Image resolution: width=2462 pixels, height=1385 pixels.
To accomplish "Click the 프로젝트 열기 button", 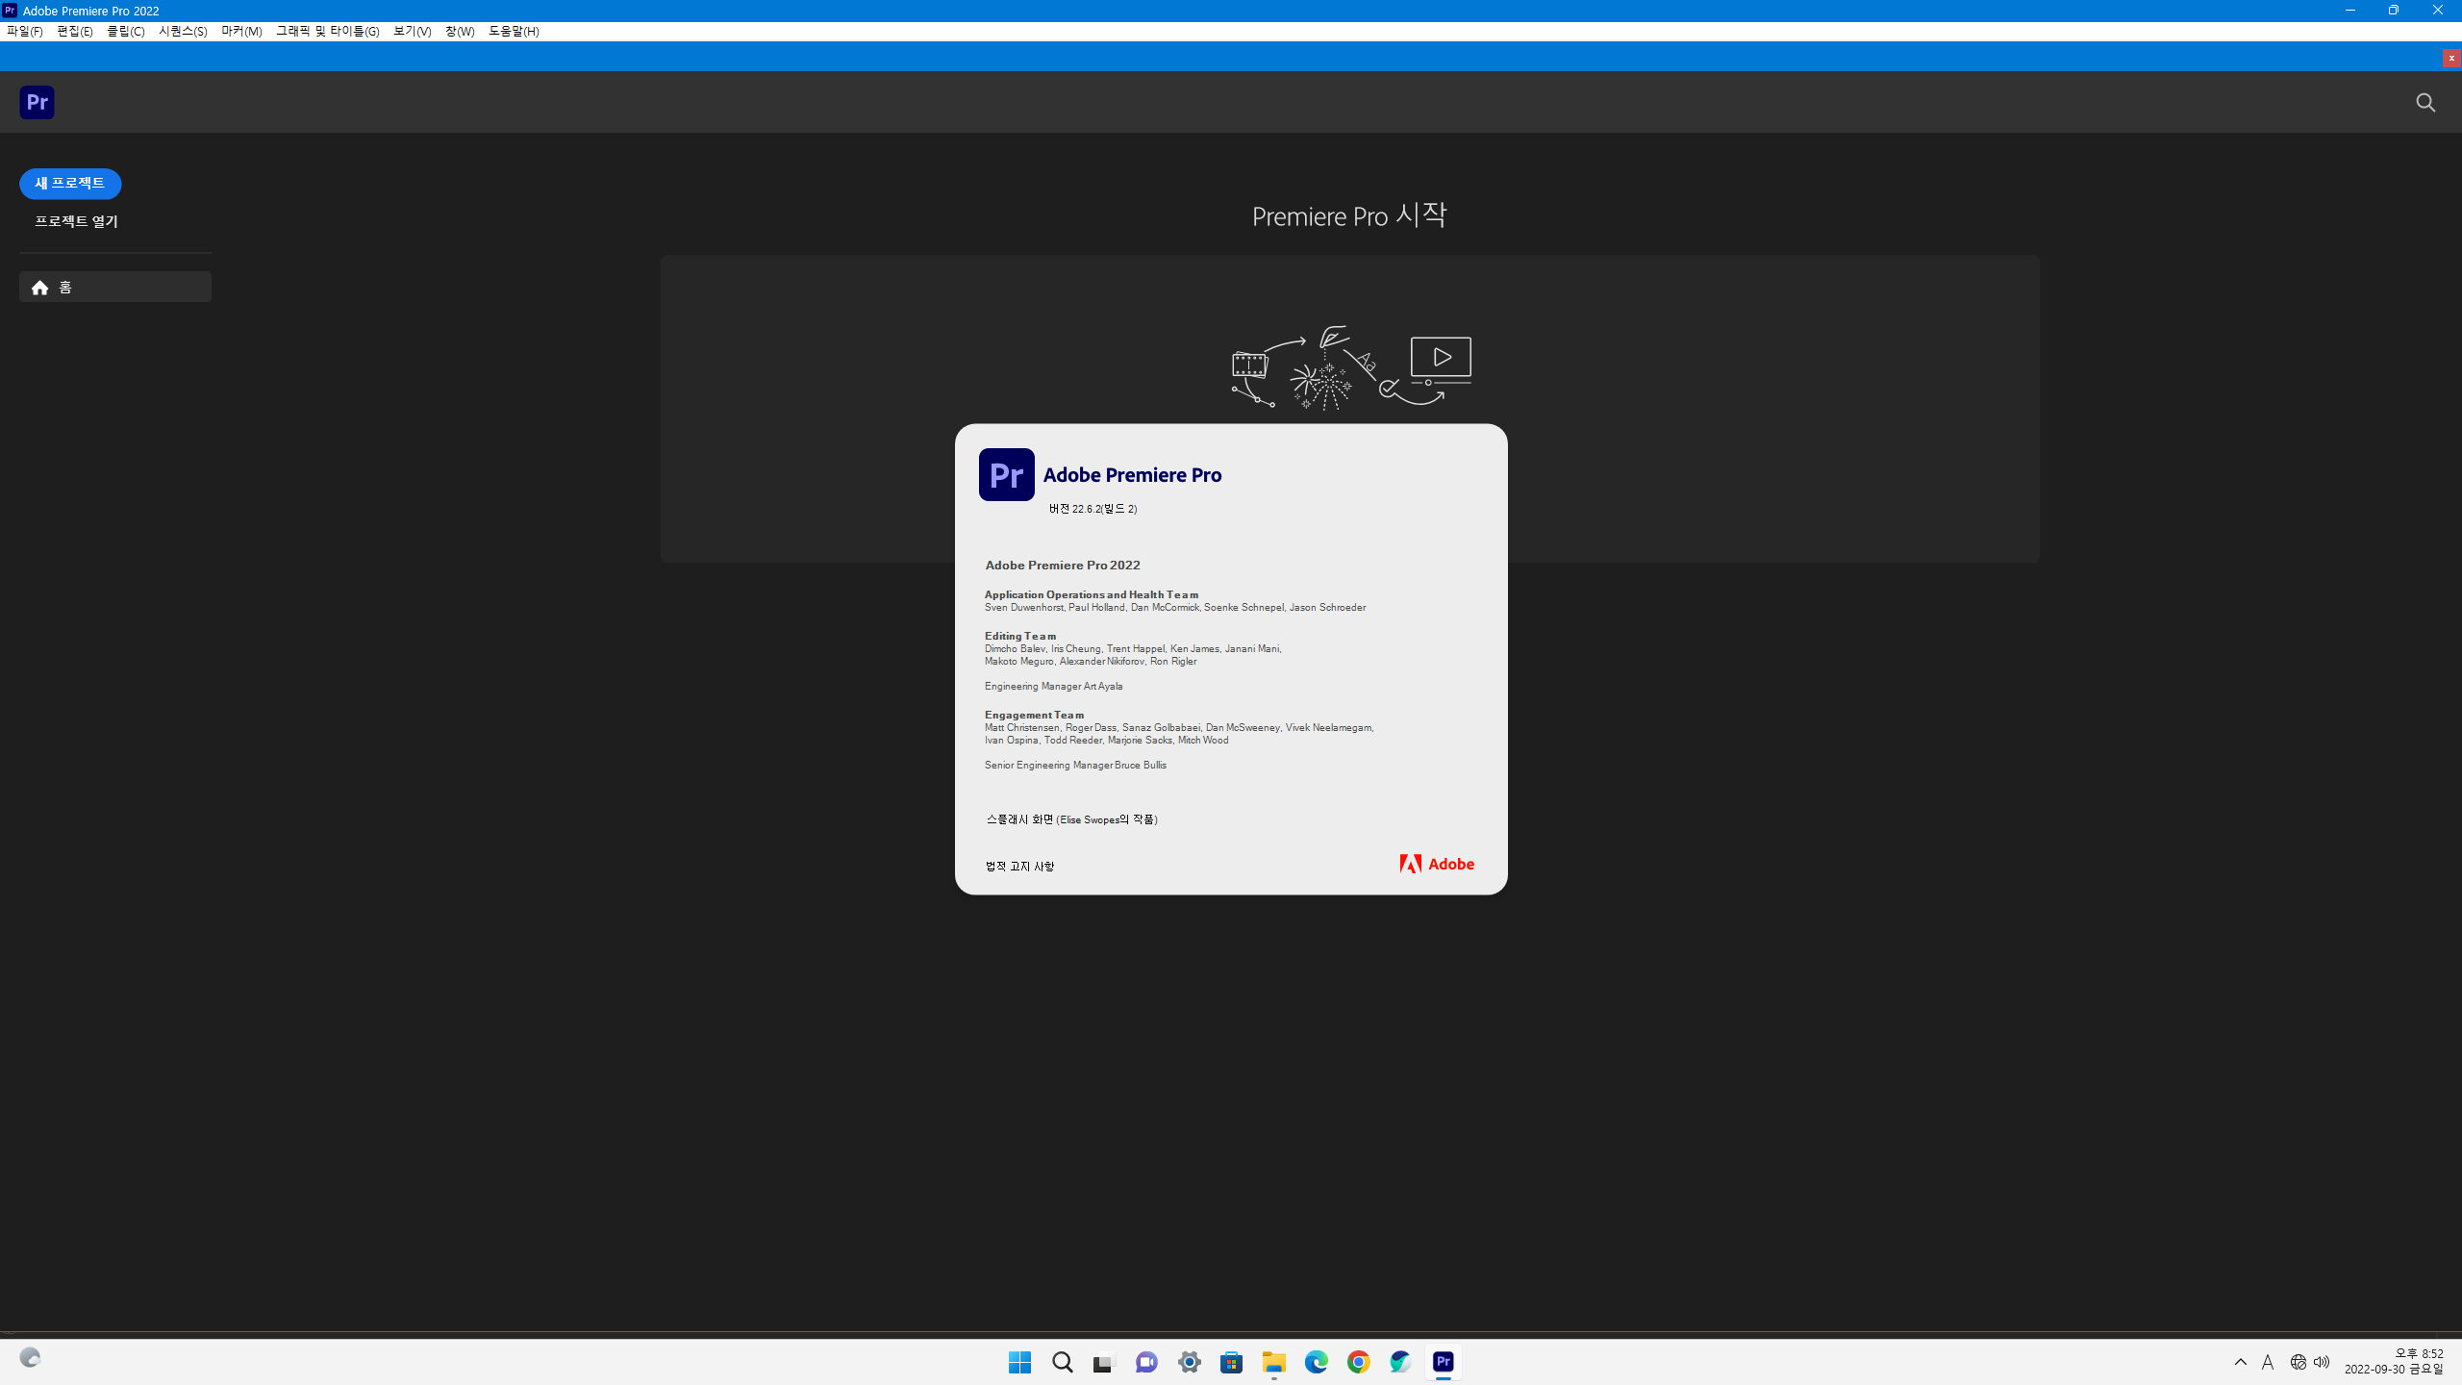I will (76, 221).
